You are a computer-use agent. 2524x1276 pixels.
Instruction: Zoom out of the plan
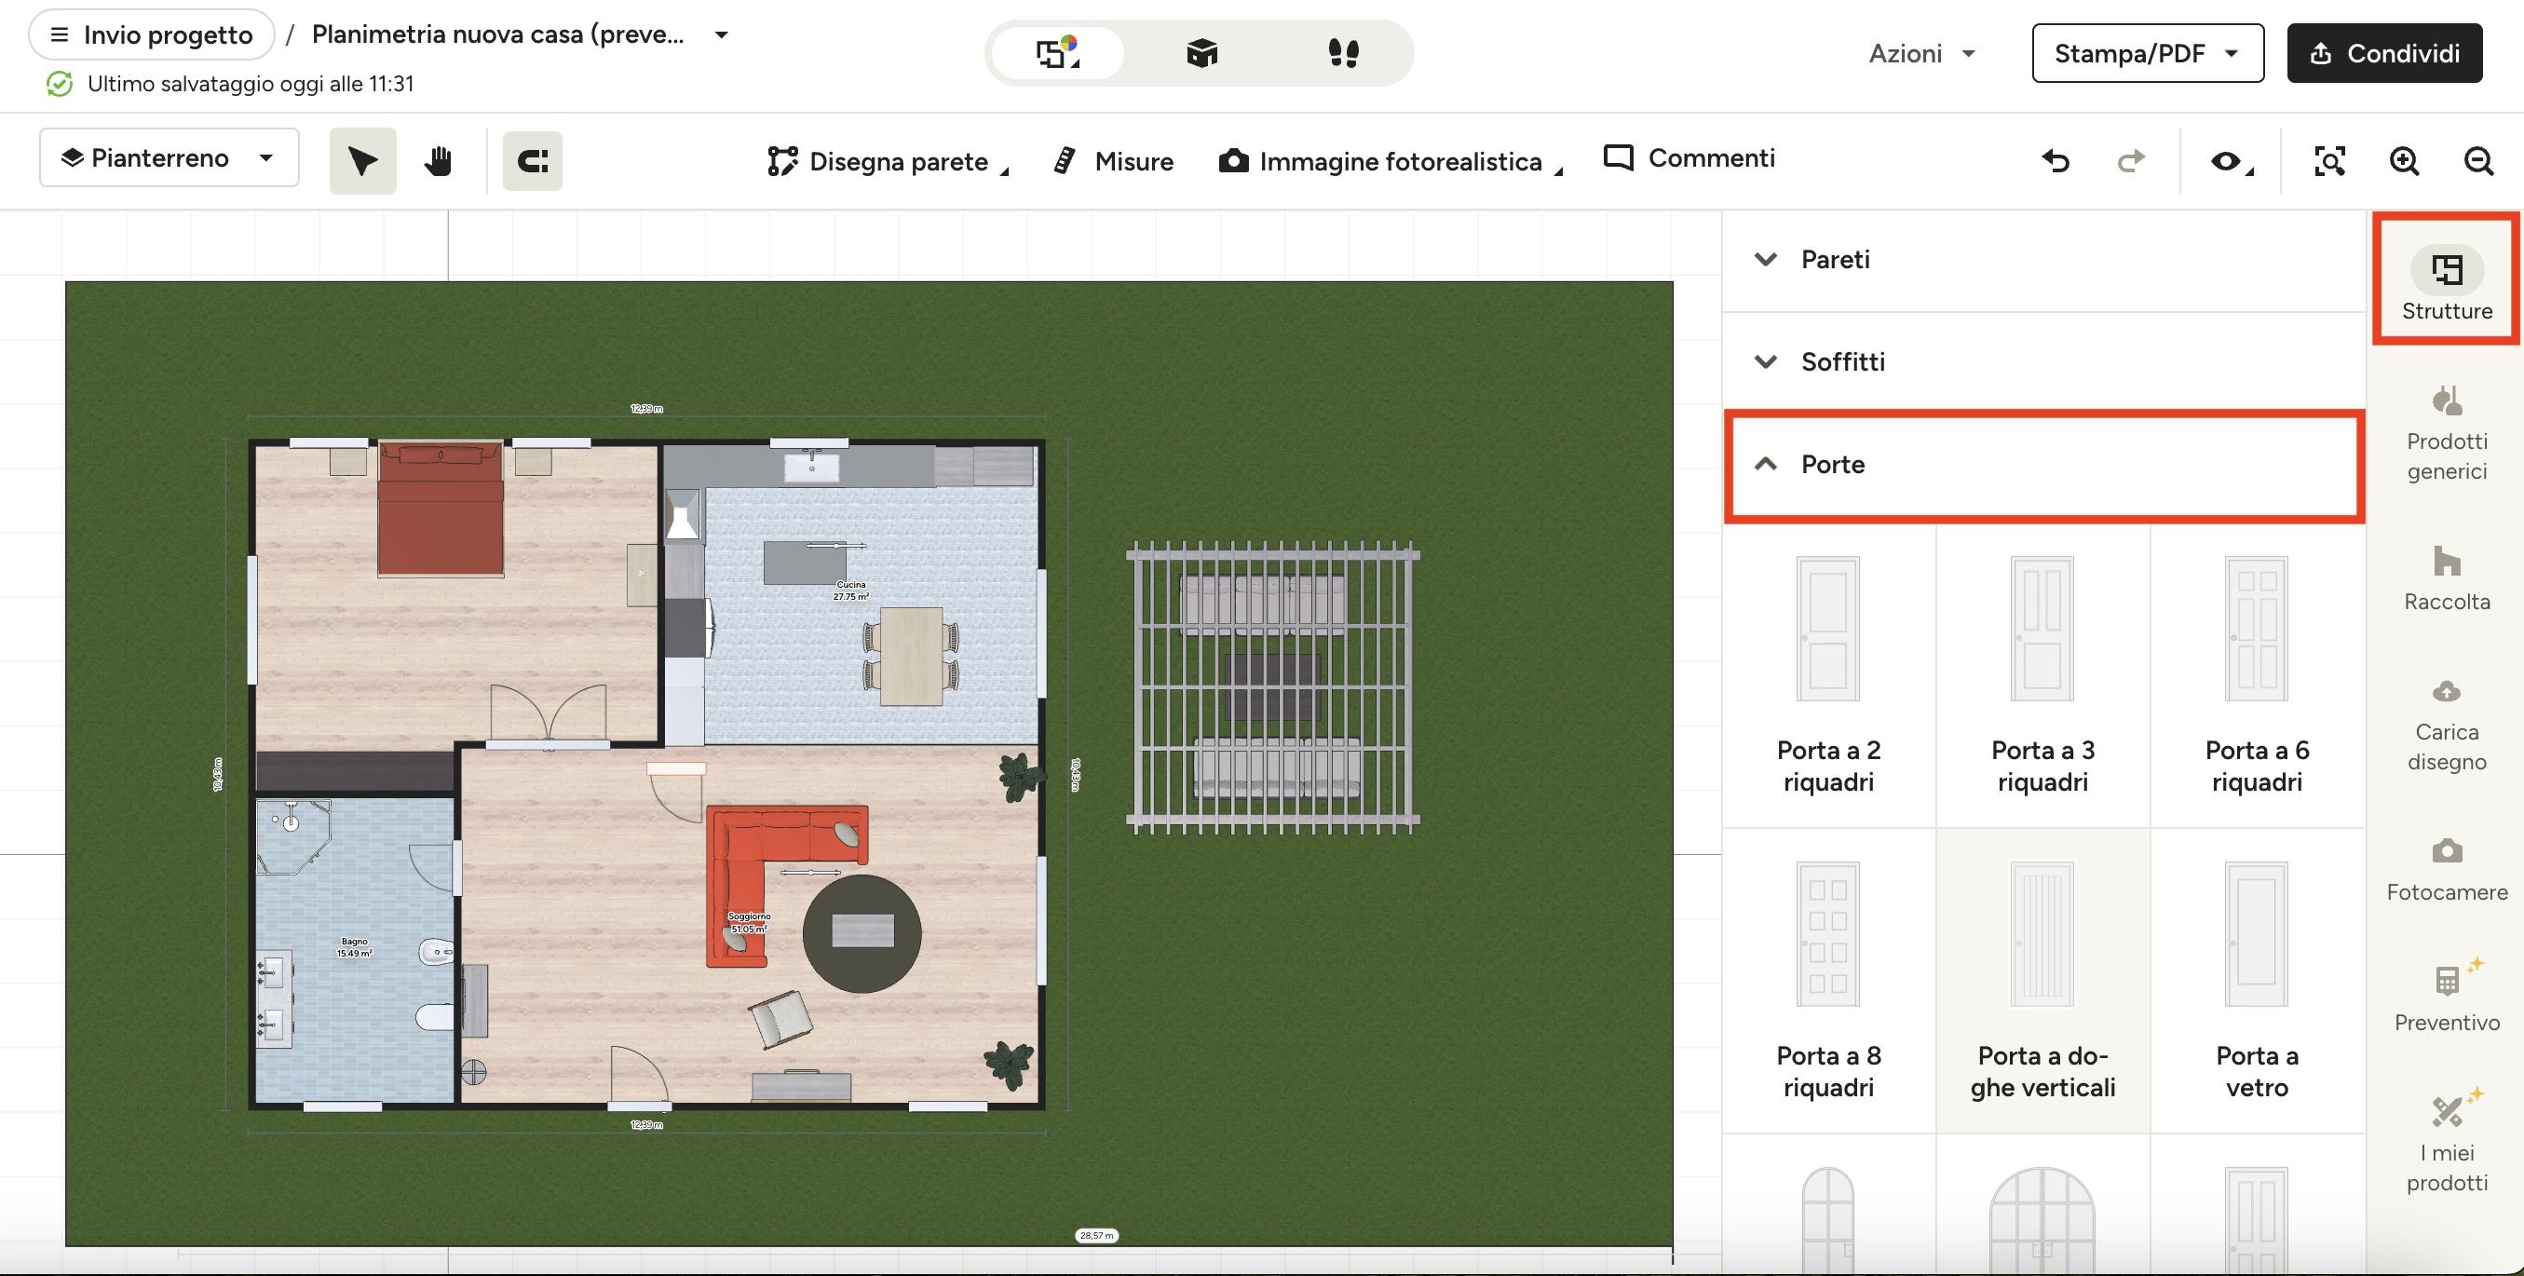click(x=2478, y=161)
